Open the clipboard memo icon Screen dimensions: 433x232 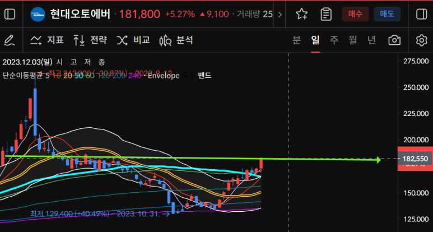coord(326,14)
